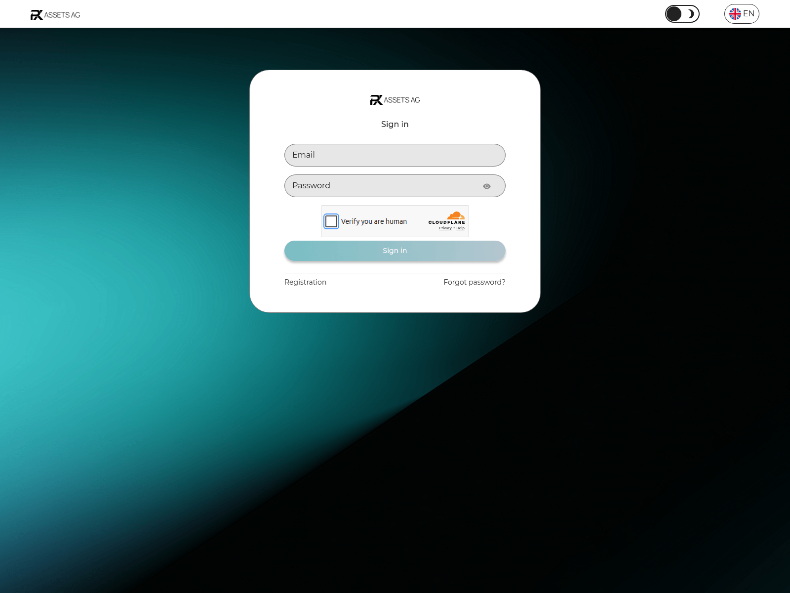The image size is (790, 593).
Task: Focus the Email input field
Action: point(395,155)
